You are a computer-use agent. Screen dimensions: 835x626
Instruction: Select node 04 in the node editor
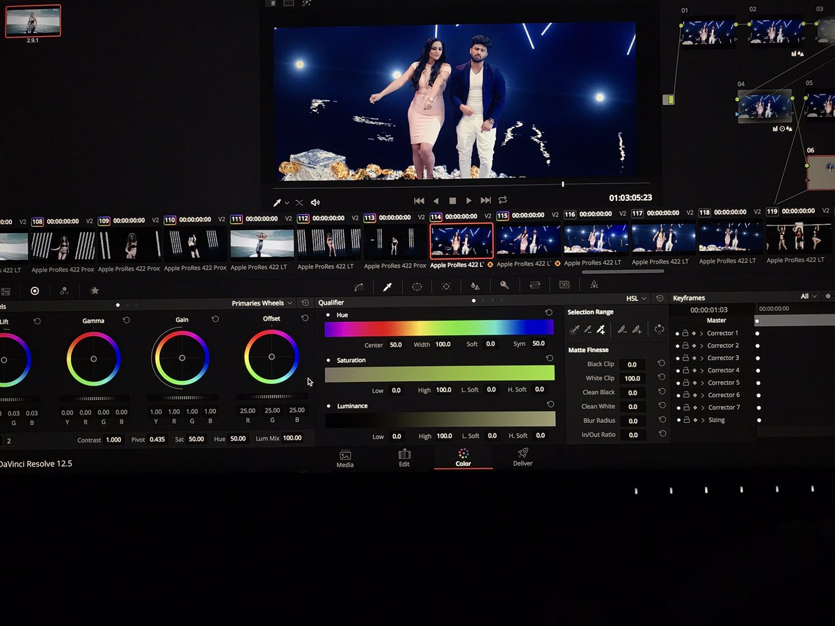tap(764, 107)
